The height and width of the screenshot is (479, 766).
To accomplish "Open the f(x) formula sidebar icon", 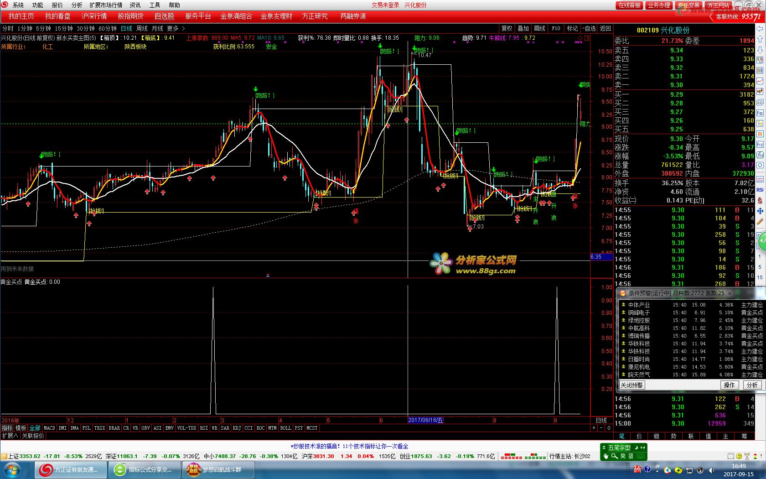I will point(760,155).
